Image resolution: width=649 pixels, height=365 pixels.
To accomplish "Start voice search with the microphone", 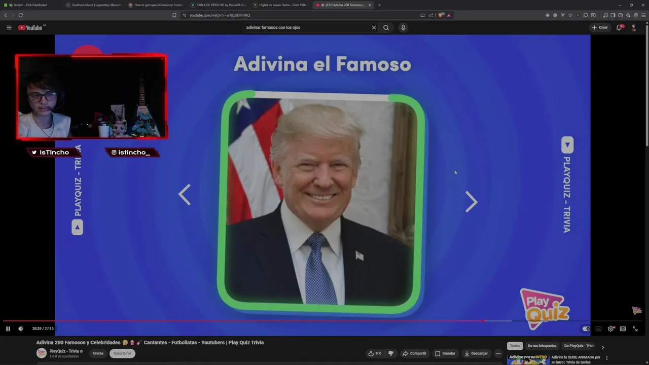I will 403,27.
